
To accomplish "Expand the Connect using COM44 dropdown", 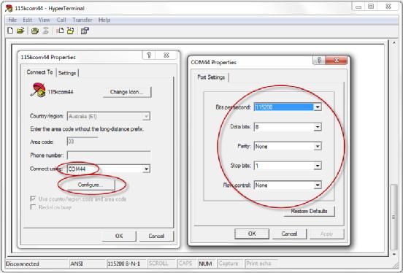I will pos(146,169).
